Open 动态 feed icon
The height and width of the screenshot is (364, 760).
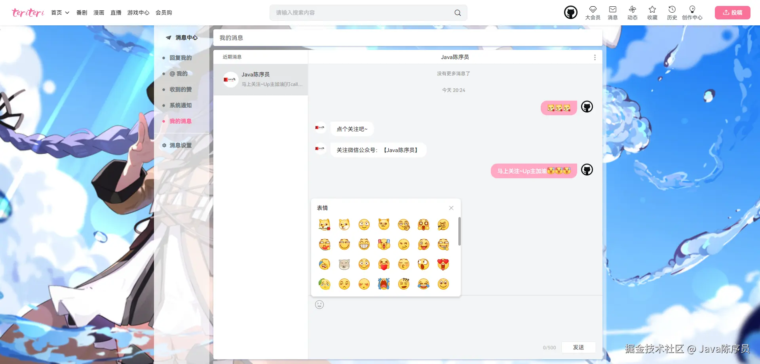(633, 13)
